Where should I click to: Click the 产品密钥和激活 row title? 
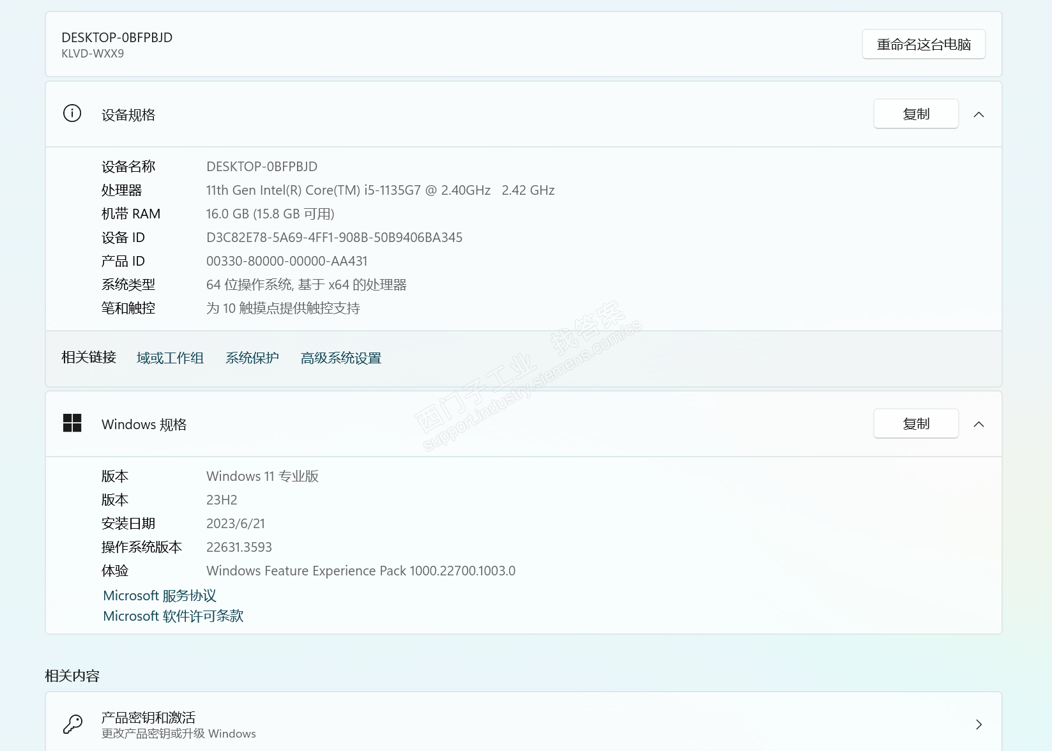pos(148,717)
